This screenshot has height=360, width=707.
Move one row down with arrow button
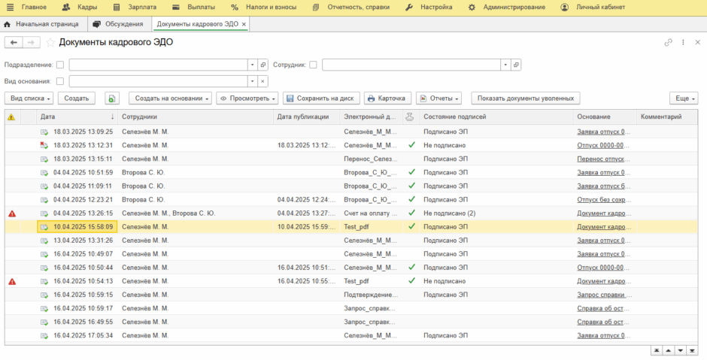coord(681,350)
